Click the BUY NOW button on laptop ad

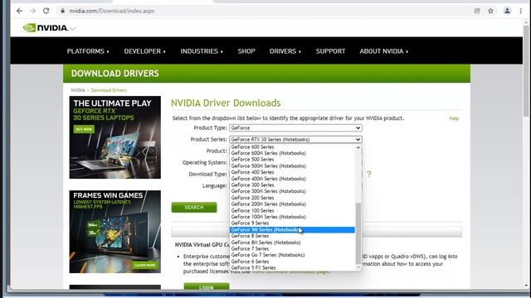tap(84, 129)
